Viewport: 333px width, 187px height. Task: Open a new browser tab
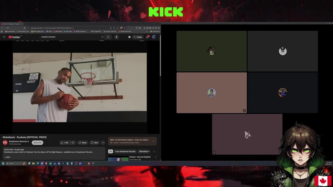click(x=26, y=24)
